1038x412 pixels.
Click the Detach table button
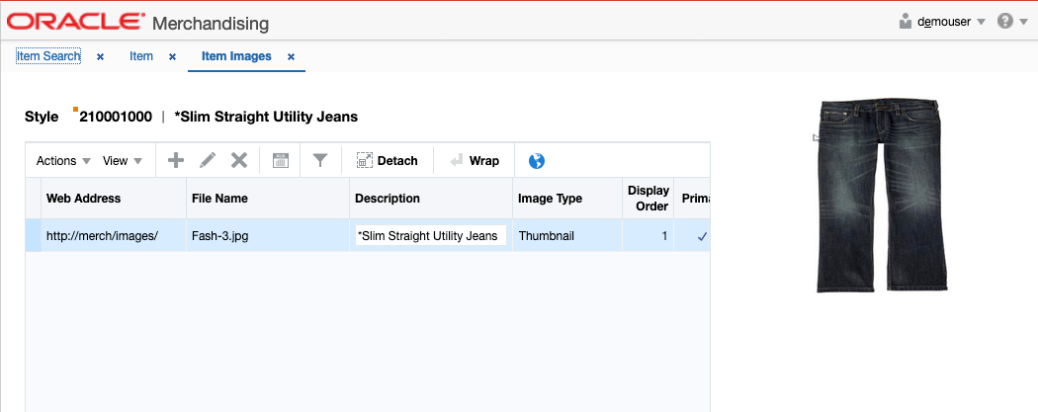pyautogui.click(x=388, y=160)
